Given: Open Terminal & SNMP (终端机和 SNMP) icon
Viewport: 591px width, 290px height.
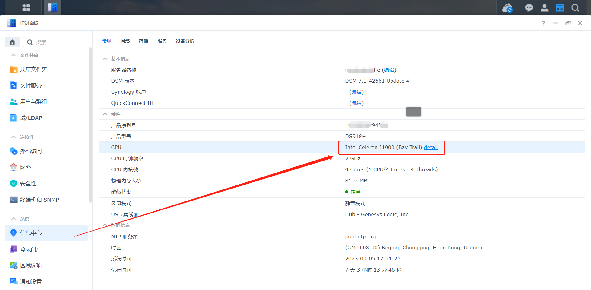Looking at the screenshot, I should point(14,200).
